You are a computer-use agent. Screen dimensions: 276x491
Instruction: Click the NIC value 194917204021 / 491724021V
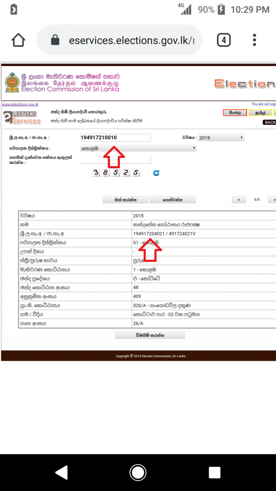[164, 234]
